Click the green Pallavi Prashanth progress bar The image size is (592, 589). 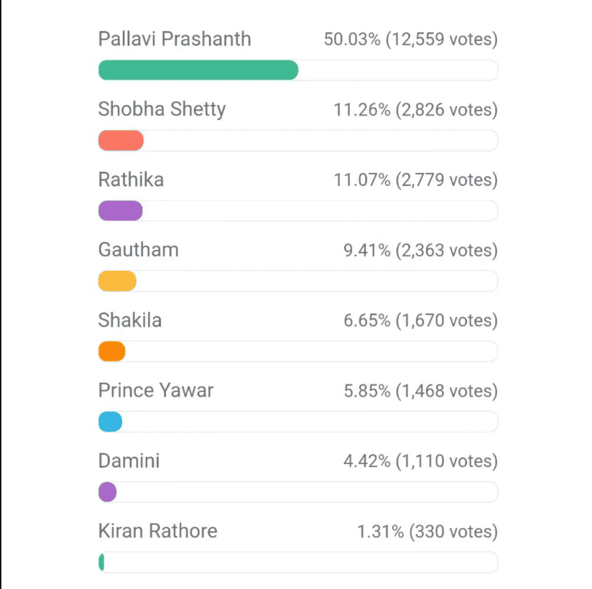click(198, 70)
